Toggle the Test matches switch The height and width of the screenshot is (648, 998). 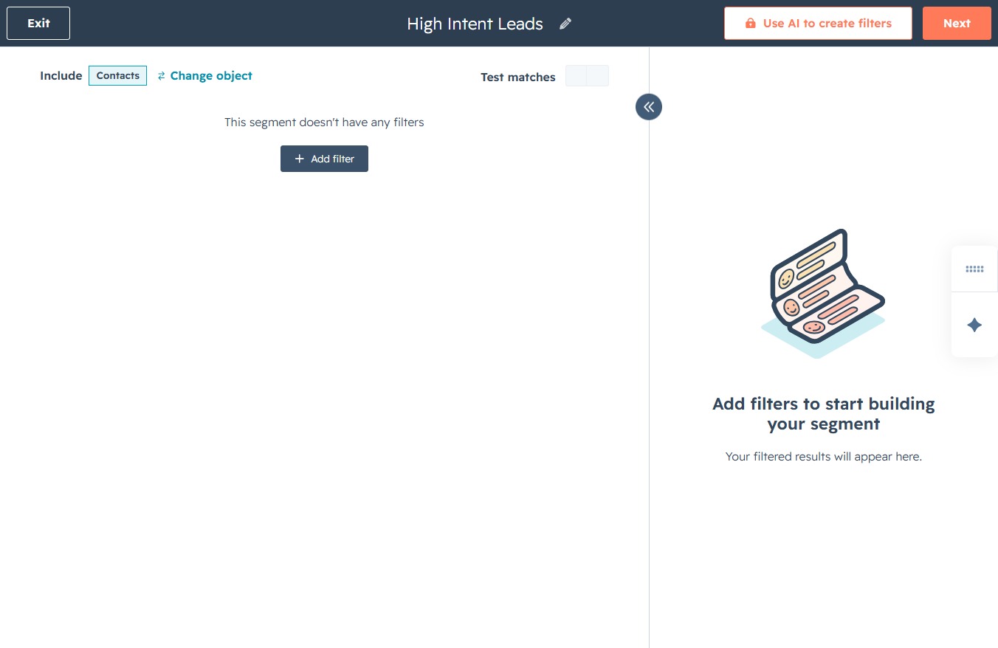tap(587, 76)
